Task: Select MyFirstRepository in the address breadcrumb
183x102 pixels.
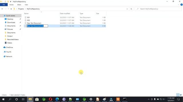Action: [x=33, y=9]
